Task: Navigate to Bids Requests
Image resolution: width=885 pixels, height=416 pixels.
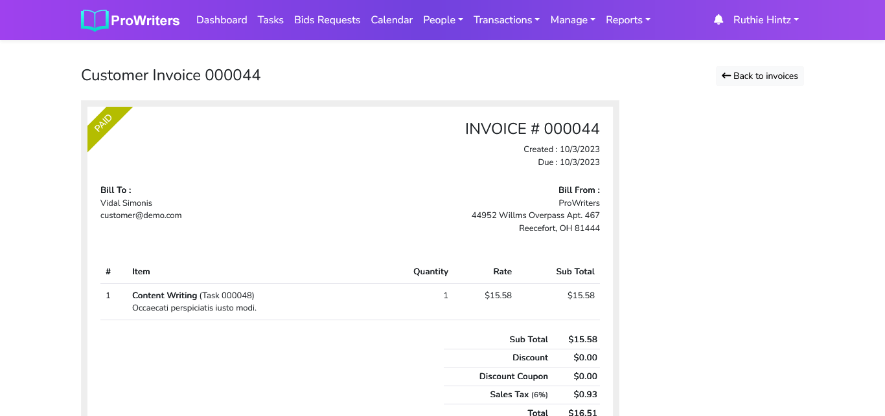Action: coord(327,20)
